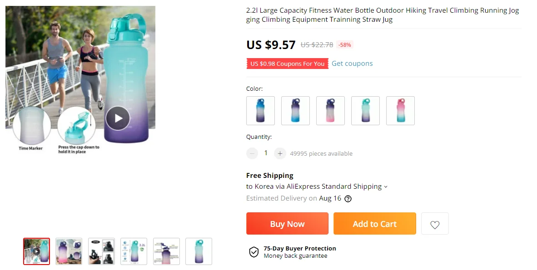Screen dimensions: 537x270
Task: Show the 2.2L dimensions thumbnail
Action: (x=134, y=251)
